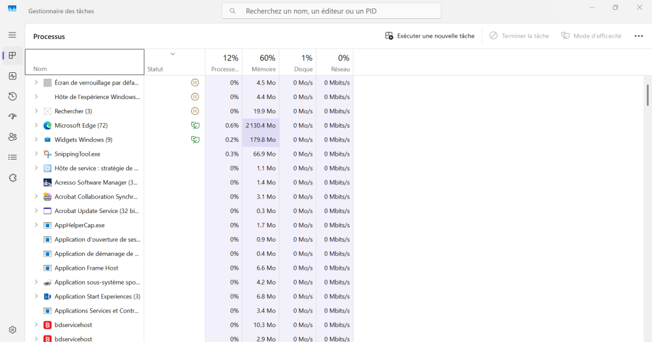Image resolution: width=652 pixels, height=342 pixels.
Task: Open Task Manager settings gear
Action: click(12, 330)
